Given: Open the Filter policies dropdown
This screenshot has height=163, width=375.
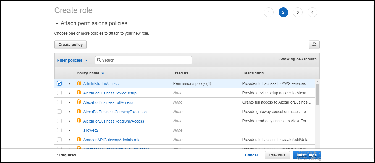Looking at the screenshot, I should (72, 60).
